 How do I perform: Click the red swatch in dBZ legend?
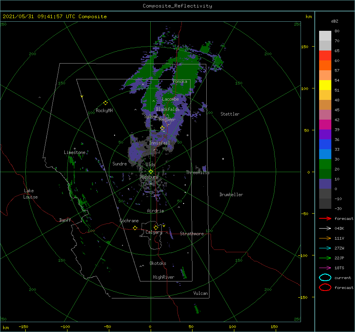pyautogui.click(x=325, y=55)
